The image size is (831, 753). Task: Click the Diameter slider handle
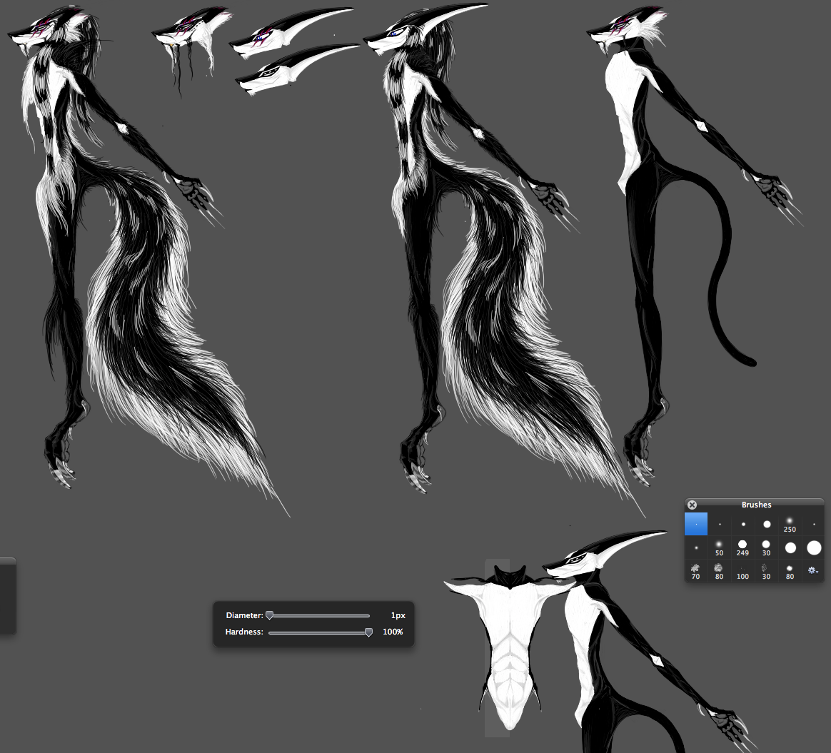pyautogui.click(x=269, y=615)
